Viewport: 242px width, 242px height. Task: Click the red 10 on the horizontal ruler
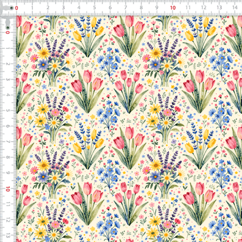point(173,8)
